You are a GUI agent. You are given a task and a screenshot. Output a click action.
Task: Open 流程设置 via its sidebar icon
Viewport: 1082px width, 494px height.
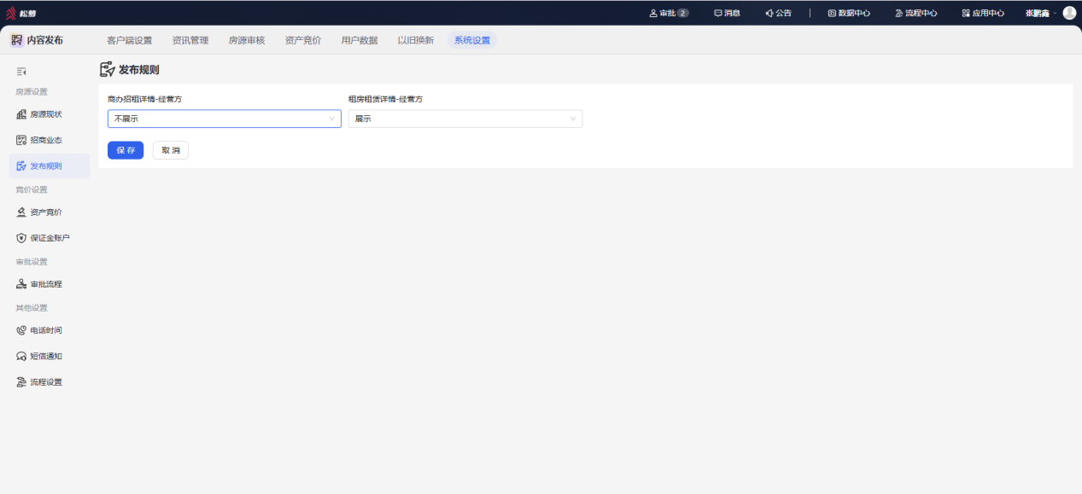pyautogui.click(x=21, y=382)
